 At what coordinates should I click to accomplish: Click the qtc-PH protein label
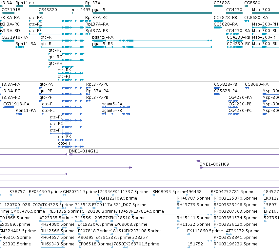tap(57, 130)
